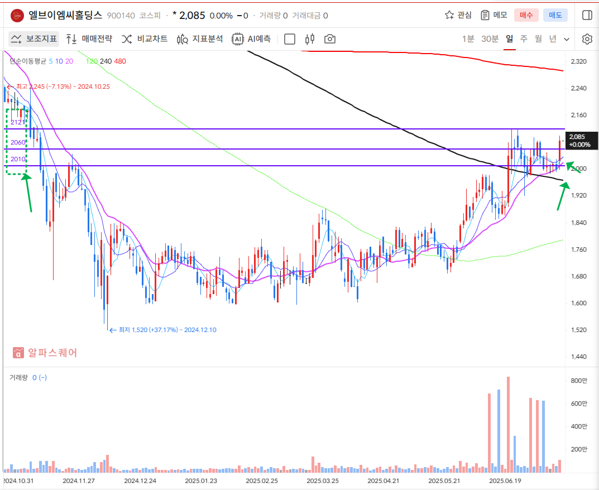
Task: Switch to 1분 timeframe
Action: click(x=468, y=39)
